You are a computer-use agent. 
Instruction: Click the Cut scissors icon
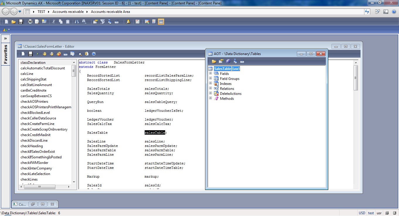53,22
